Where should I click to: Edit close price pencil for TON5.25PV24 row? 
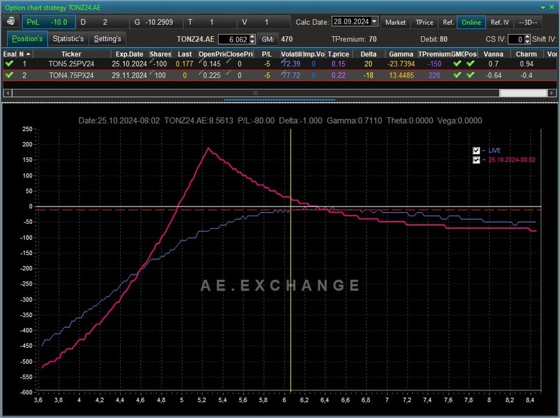228,62
